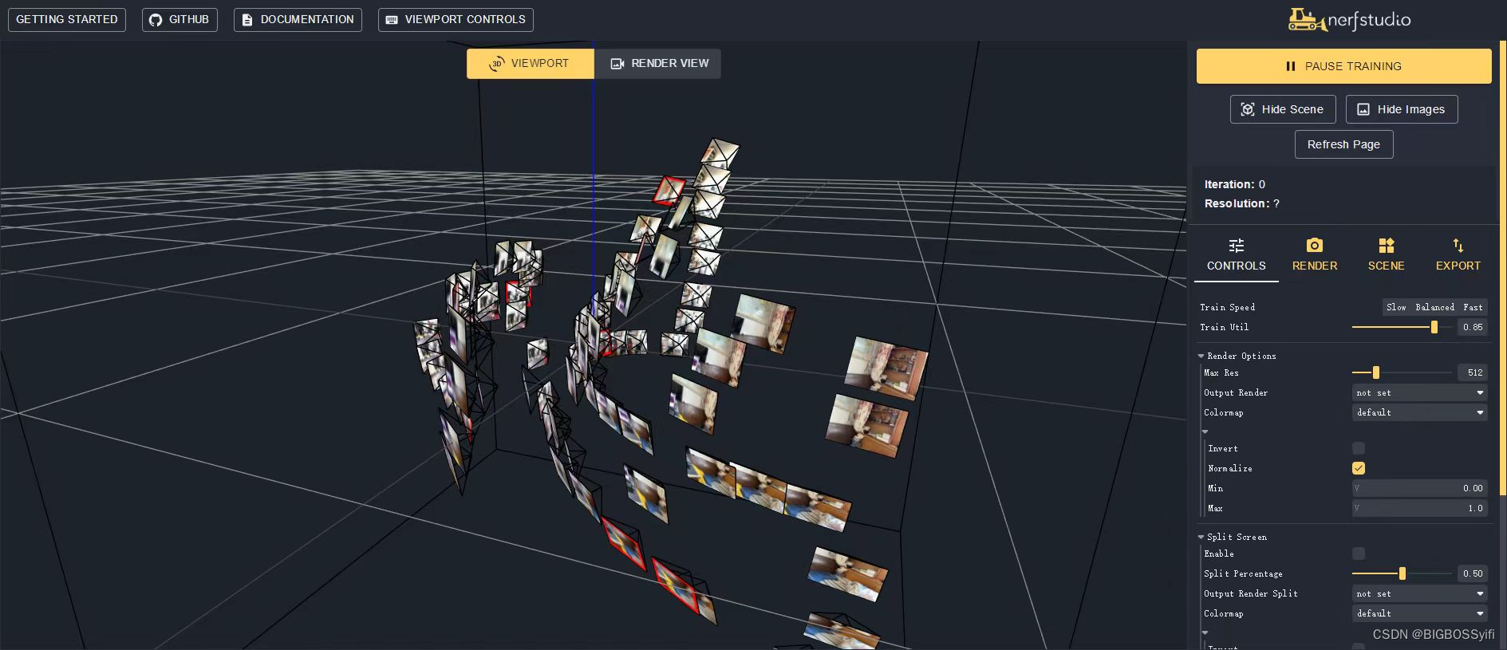Viewport: 1507px width, 650px height.
Task: Open the Controls tab
Action: 1237,255
